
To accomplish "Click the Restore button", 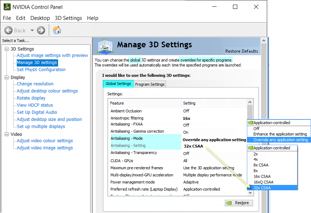I will pyautogui.click(x=238, y=203).
